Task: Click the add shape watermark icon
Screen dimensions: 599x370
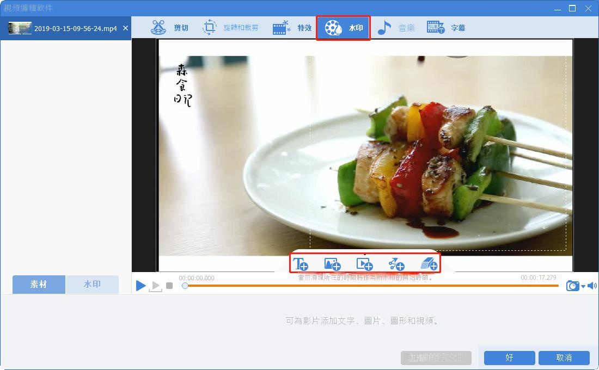Action: click(396, 264)
